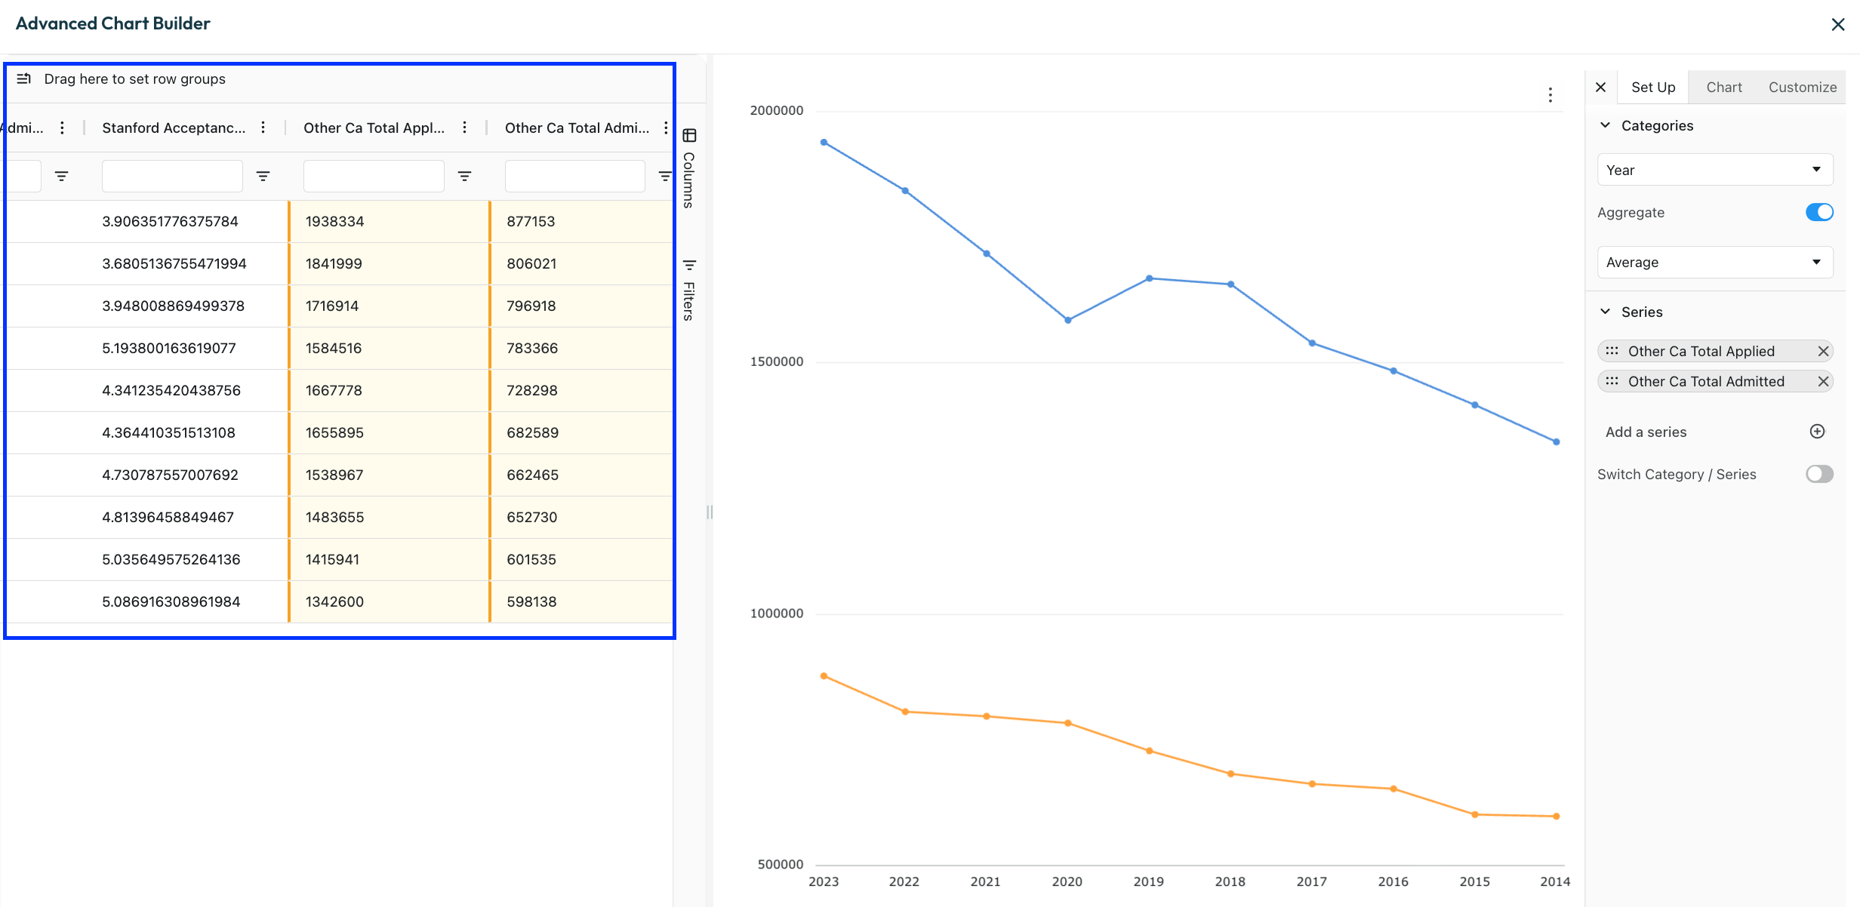Viewport: 1860px width, 907px height.
Task: Switch to the Chart tab
Action: click(1723, 87)
